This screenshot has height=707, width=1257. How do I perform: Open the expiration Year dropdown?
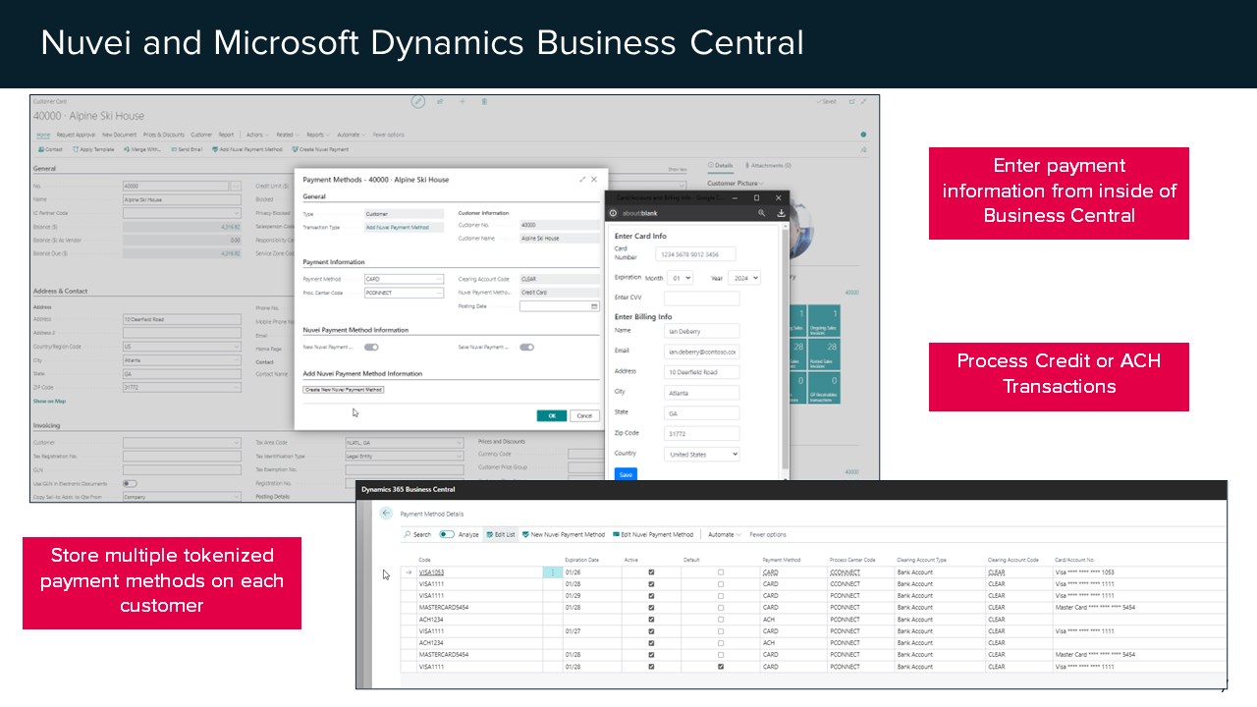[743, 278]
